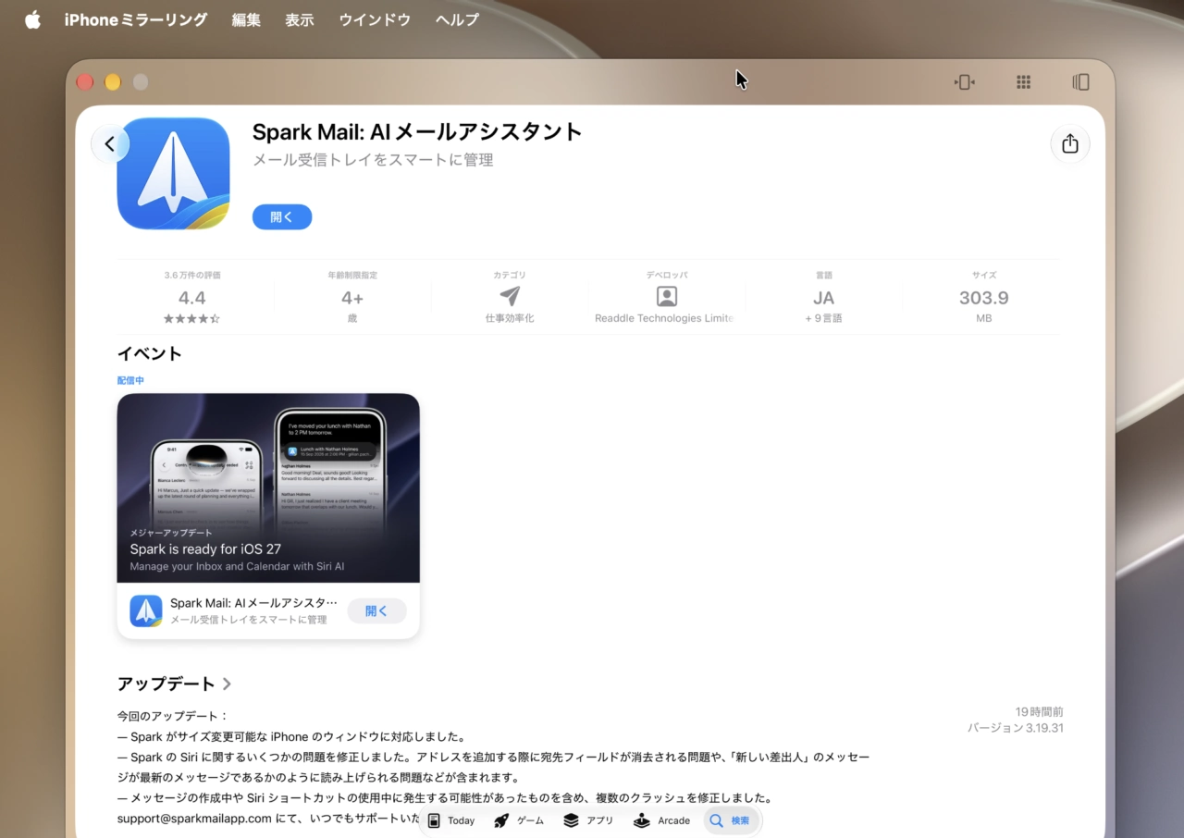Click support@sparkmailapp.com email text

[194, 819]
